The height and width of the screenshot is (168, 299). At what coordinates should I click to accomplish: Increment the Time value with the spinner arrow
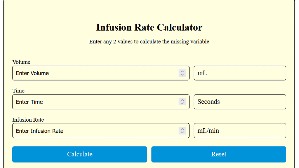182,100
